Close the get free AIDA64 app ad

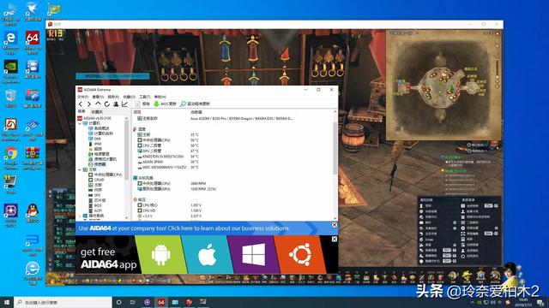(335, 240)
